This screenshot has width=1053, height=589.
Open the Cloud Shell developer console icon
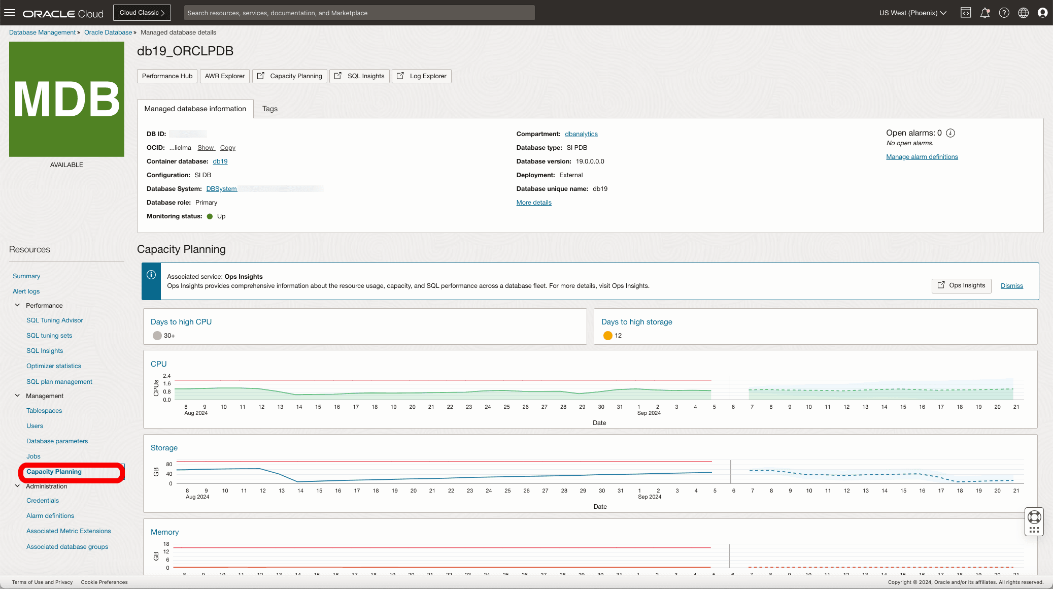point(966,13)
